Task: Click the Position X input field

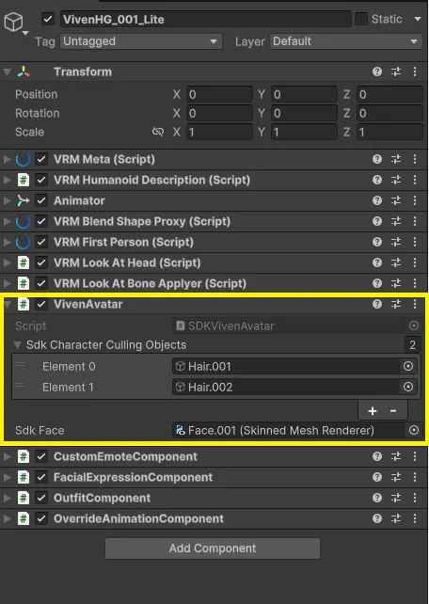Action: (x=219, y=94)
